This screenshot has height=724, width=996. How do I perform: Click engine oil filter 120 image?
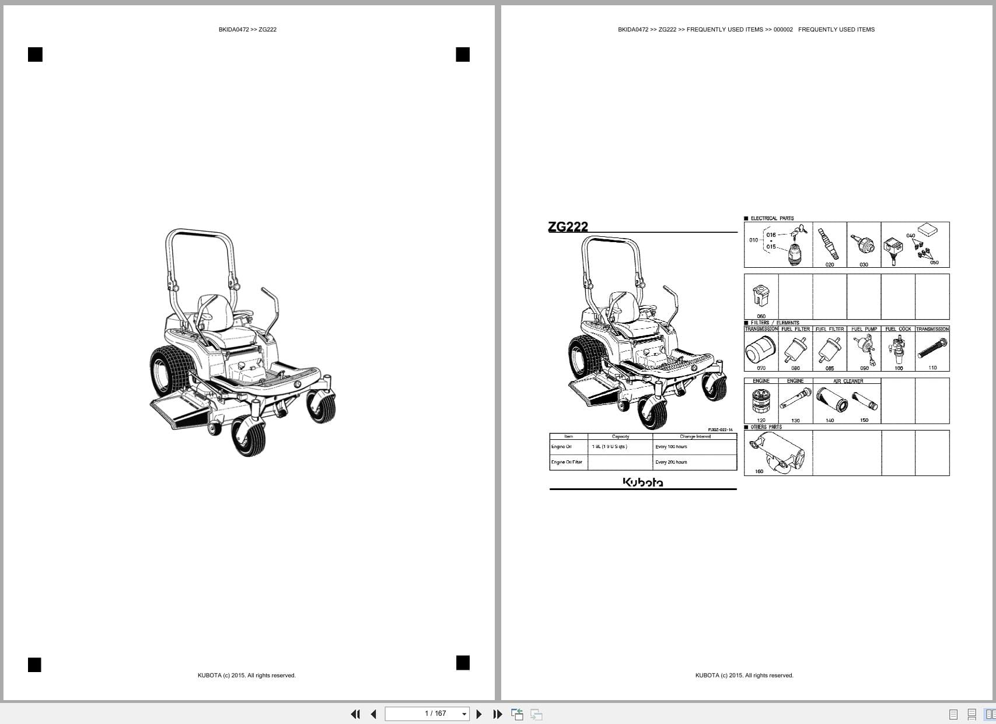(761, 401)
